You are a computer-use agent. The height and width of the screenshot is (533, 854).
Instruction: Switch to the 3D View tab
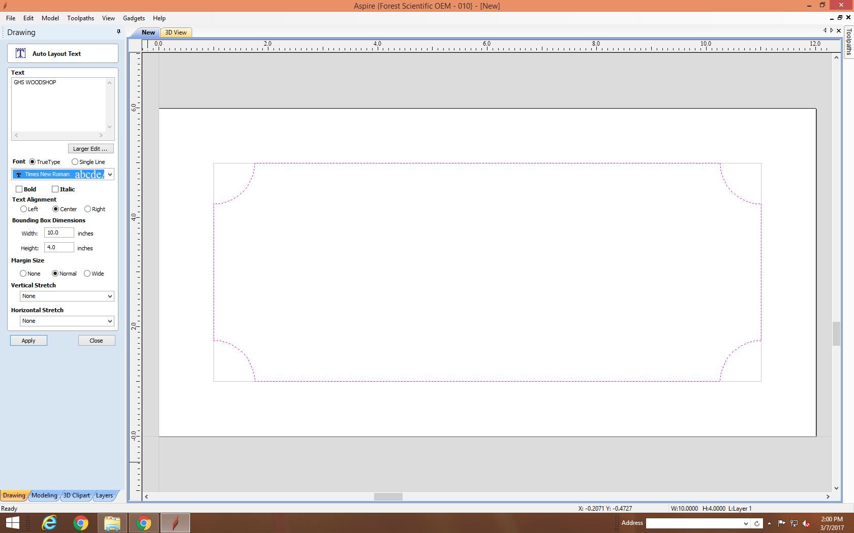point(176,32)
